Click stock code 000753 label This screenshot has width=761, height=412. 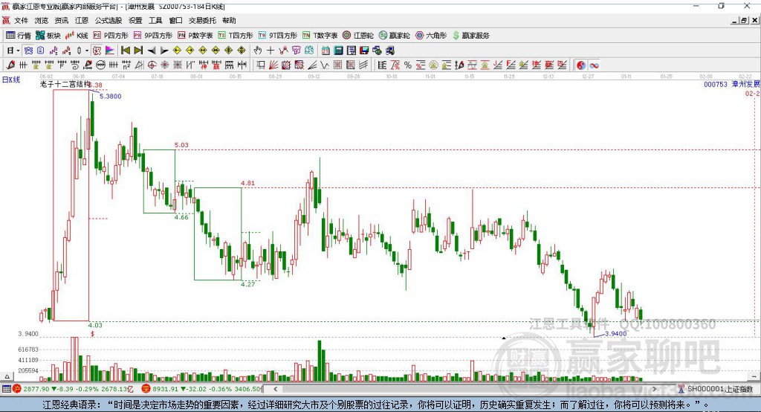click(x=716, y=84)
